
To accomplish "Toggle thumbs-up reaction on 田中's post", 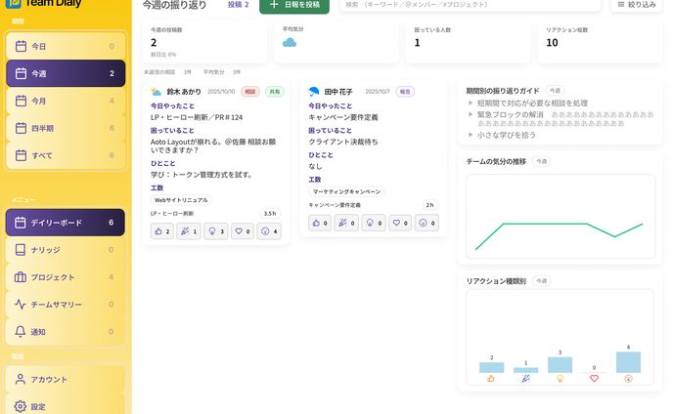I will tap(320, 223).
